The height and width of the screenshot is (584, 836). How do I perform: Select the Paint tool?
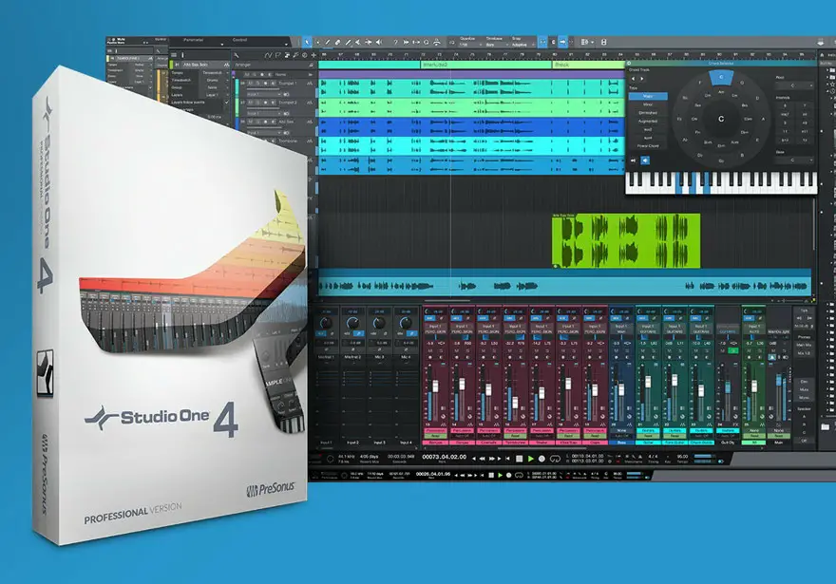point(348,42)
